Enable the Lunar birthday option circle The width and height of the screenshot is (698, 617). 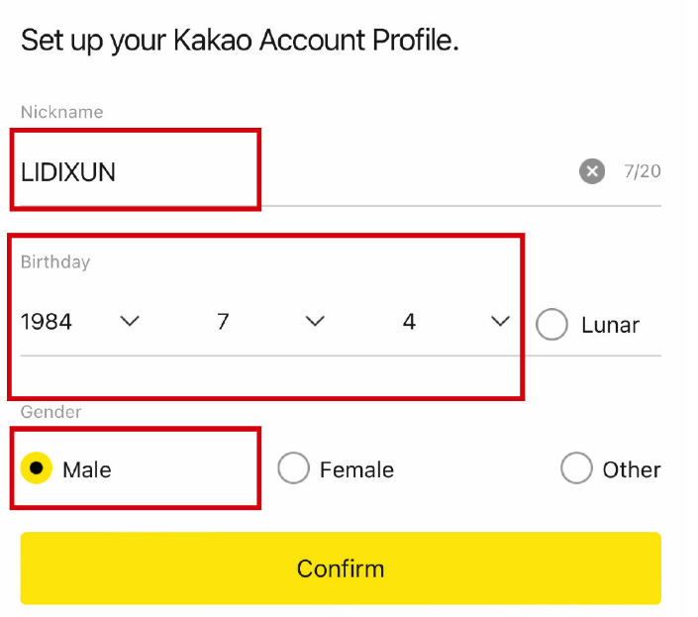[551, 325]
